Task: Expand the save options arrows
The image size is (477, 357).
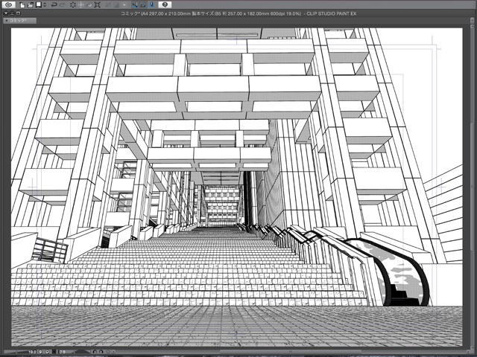Action: (x=45, y=5)
